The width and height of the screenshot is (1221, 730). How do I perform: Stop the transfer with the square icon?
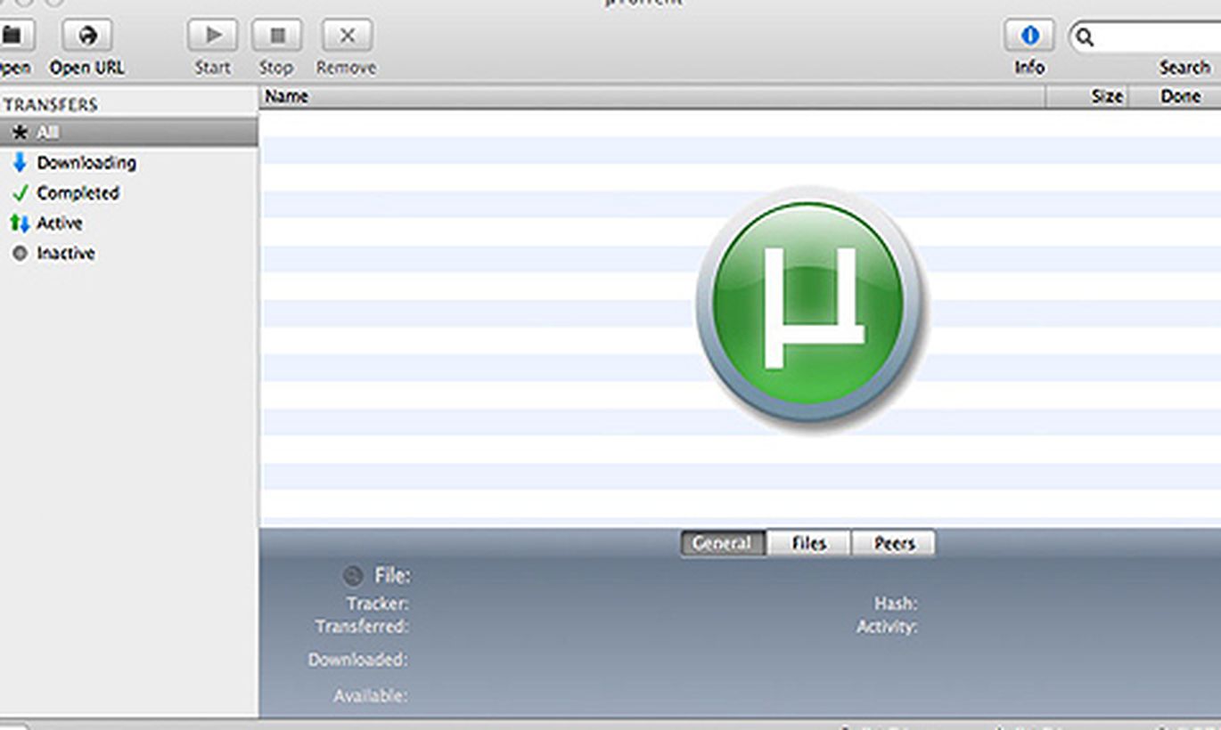click(x=276, y=36)
